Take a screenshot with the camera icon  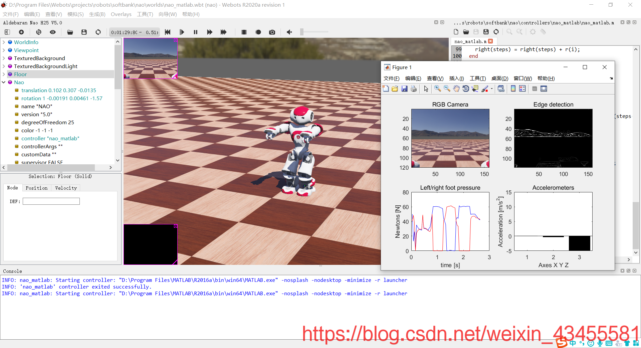coord(272,32)
